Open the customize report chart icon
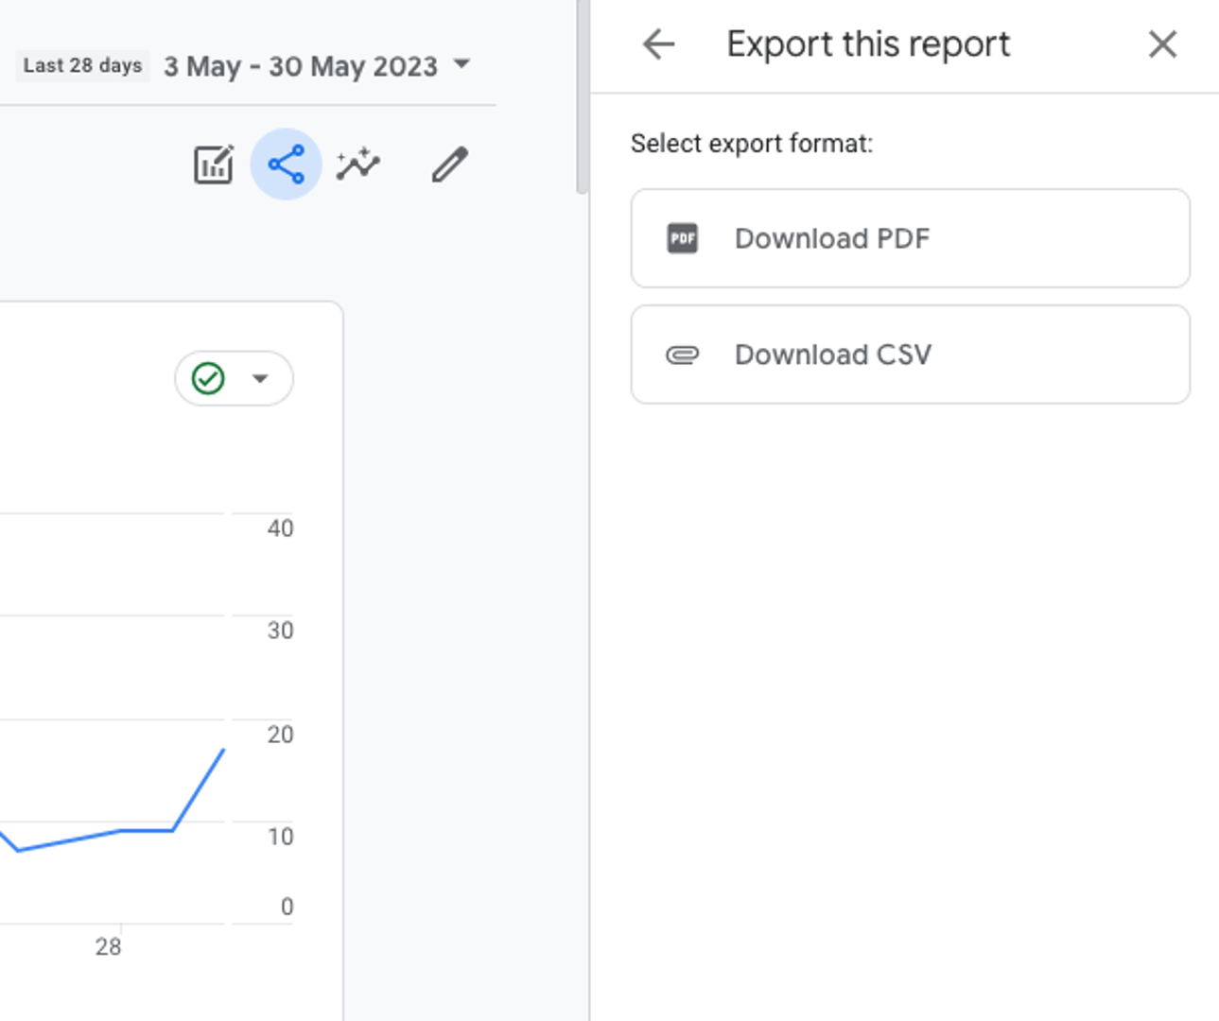Screen dimensions: 1219x1021 213,164
